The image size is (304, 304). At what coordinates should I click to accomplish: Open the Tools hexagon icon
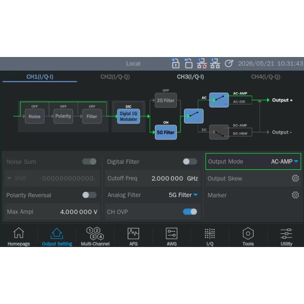248,233
